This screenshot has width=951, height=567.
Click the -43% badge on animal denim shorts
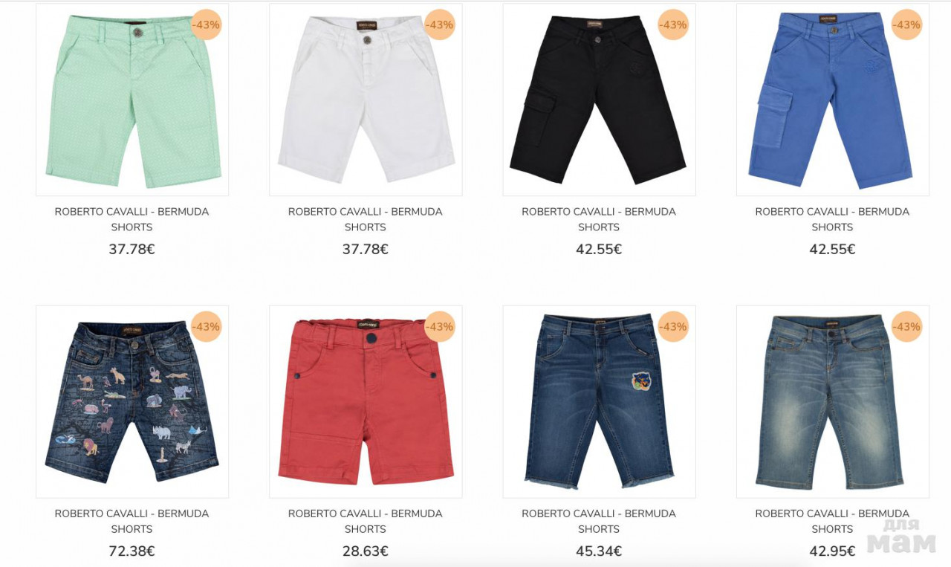[x=206, y=326]
